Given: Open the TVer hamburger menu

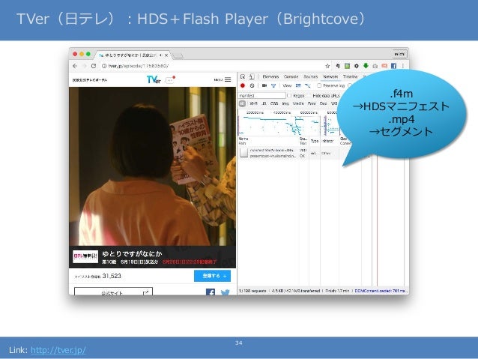Looking at the screenshot, I should click(x=228, y=79).
